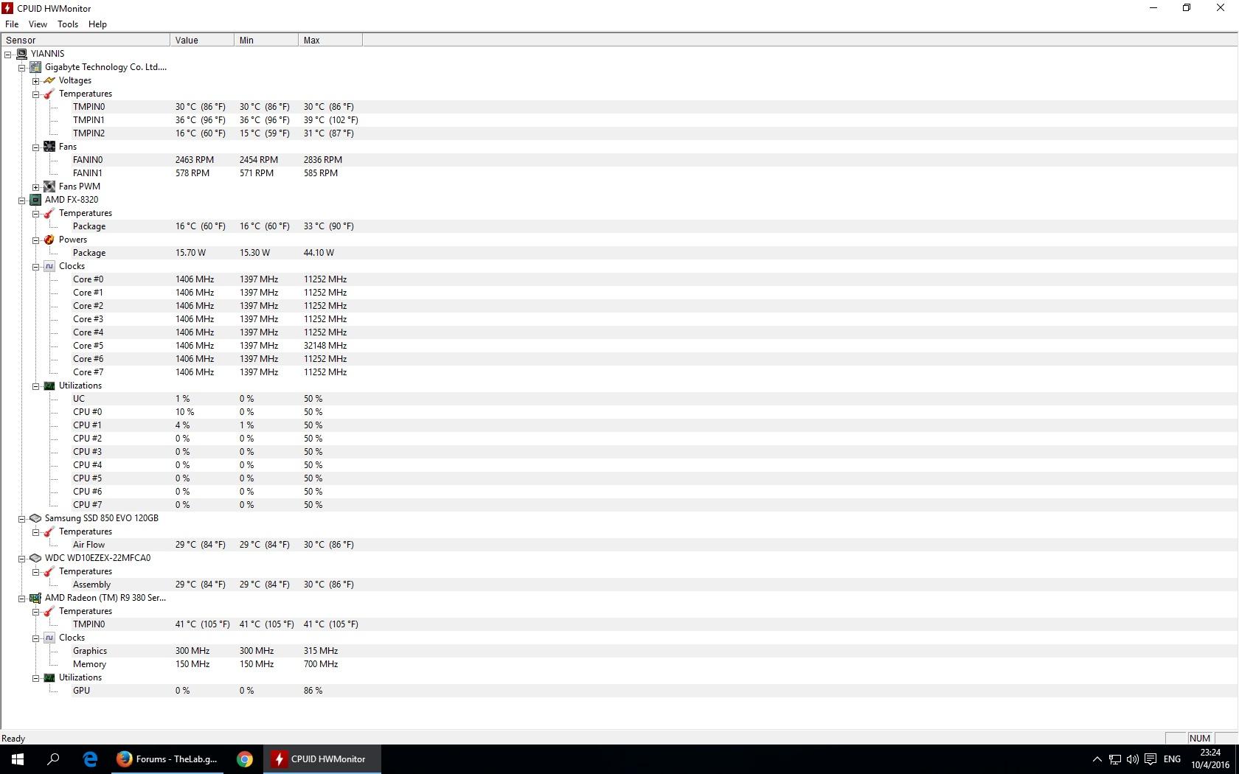Image resolution: width=1239 pixels, height=774 pixels.
Task: Select the FANIN0 fan row
Action: [619, 160]
